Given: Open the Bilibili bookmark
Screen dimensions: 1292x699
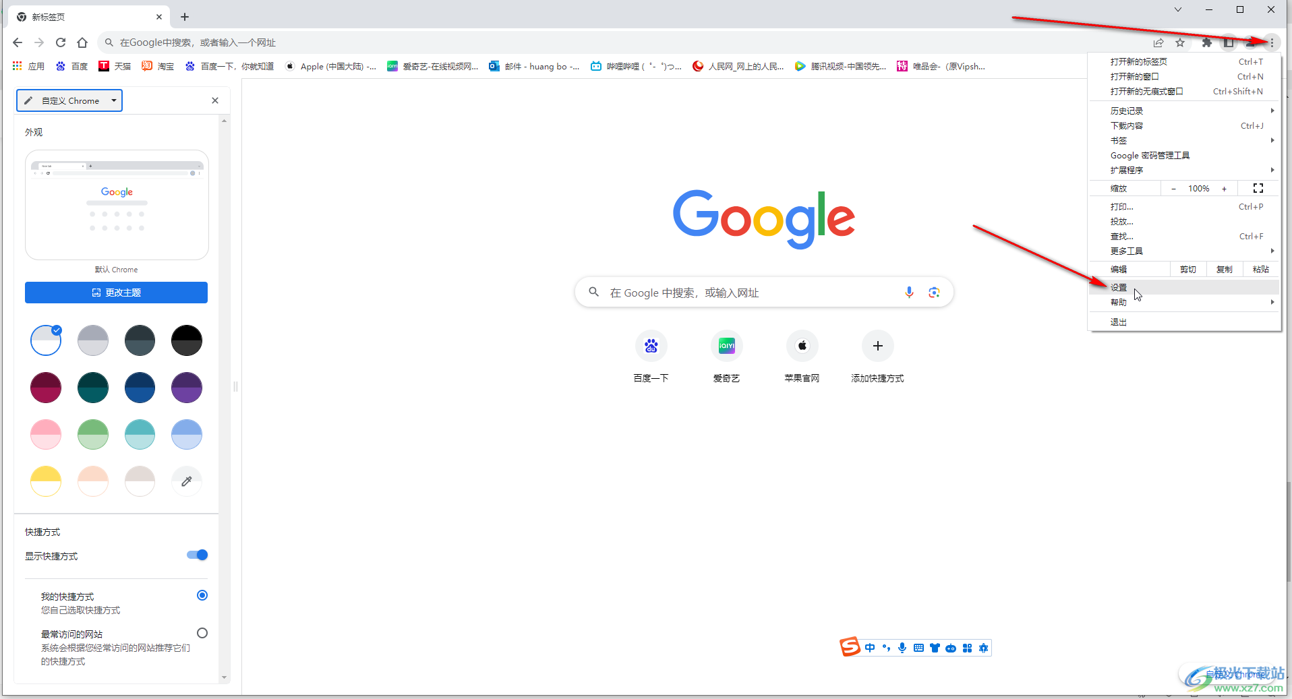Looking at the screenshot, I should (636, 66).
